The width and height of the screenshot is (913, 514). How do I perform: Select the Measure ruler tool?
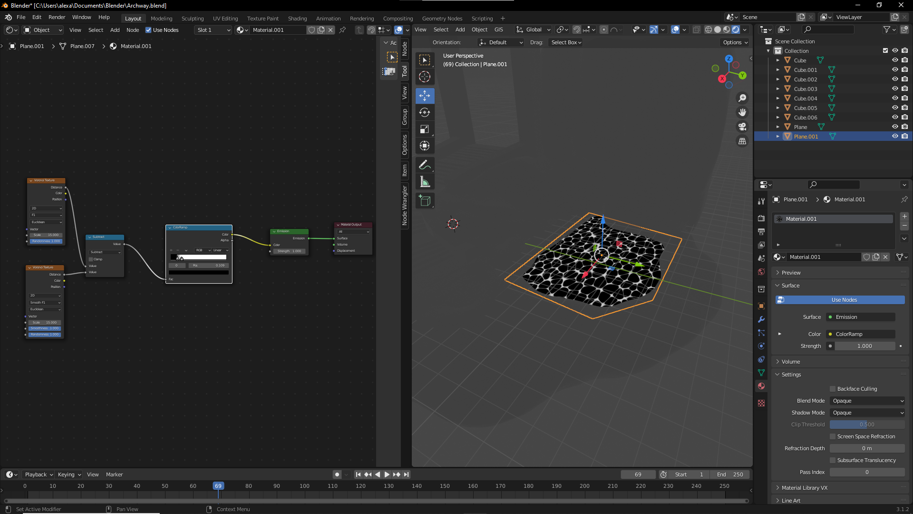pyautogui.click(x=425, y=182)
